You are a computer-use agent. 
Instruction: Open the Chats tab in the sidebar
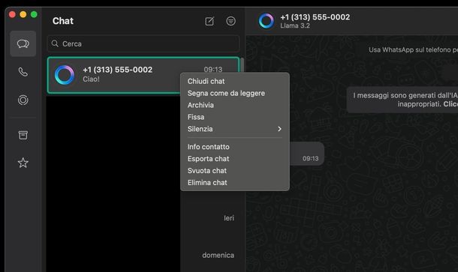(23, 43)
